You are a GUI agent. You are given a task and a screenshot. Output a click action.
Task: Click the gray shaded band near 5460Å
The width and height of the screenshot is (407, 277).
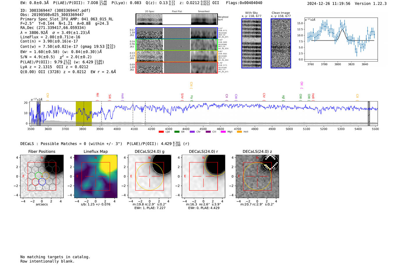point(369,113)
